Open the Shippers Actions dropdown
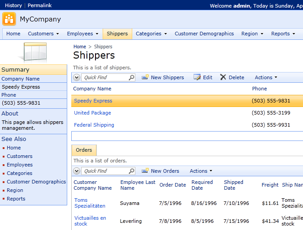 point(266,77)
